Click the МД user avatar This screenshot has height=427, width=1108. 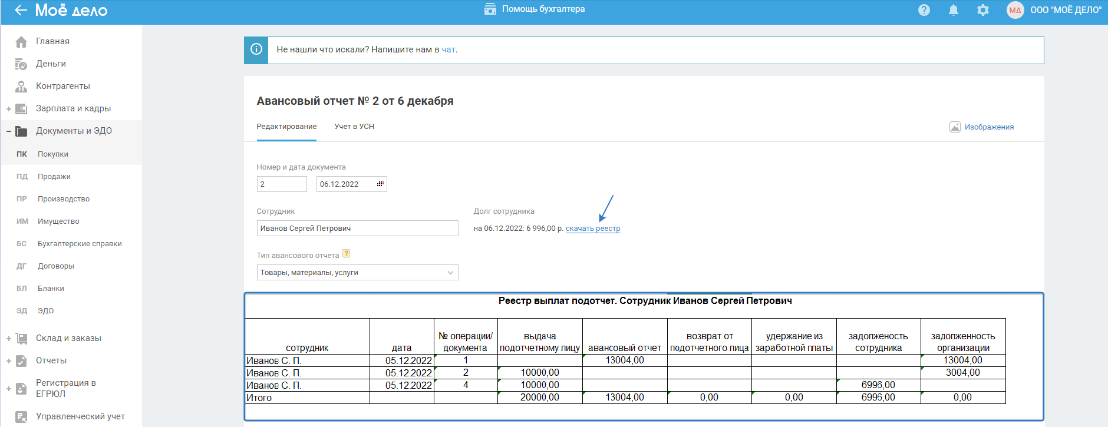click(1015, 10)
